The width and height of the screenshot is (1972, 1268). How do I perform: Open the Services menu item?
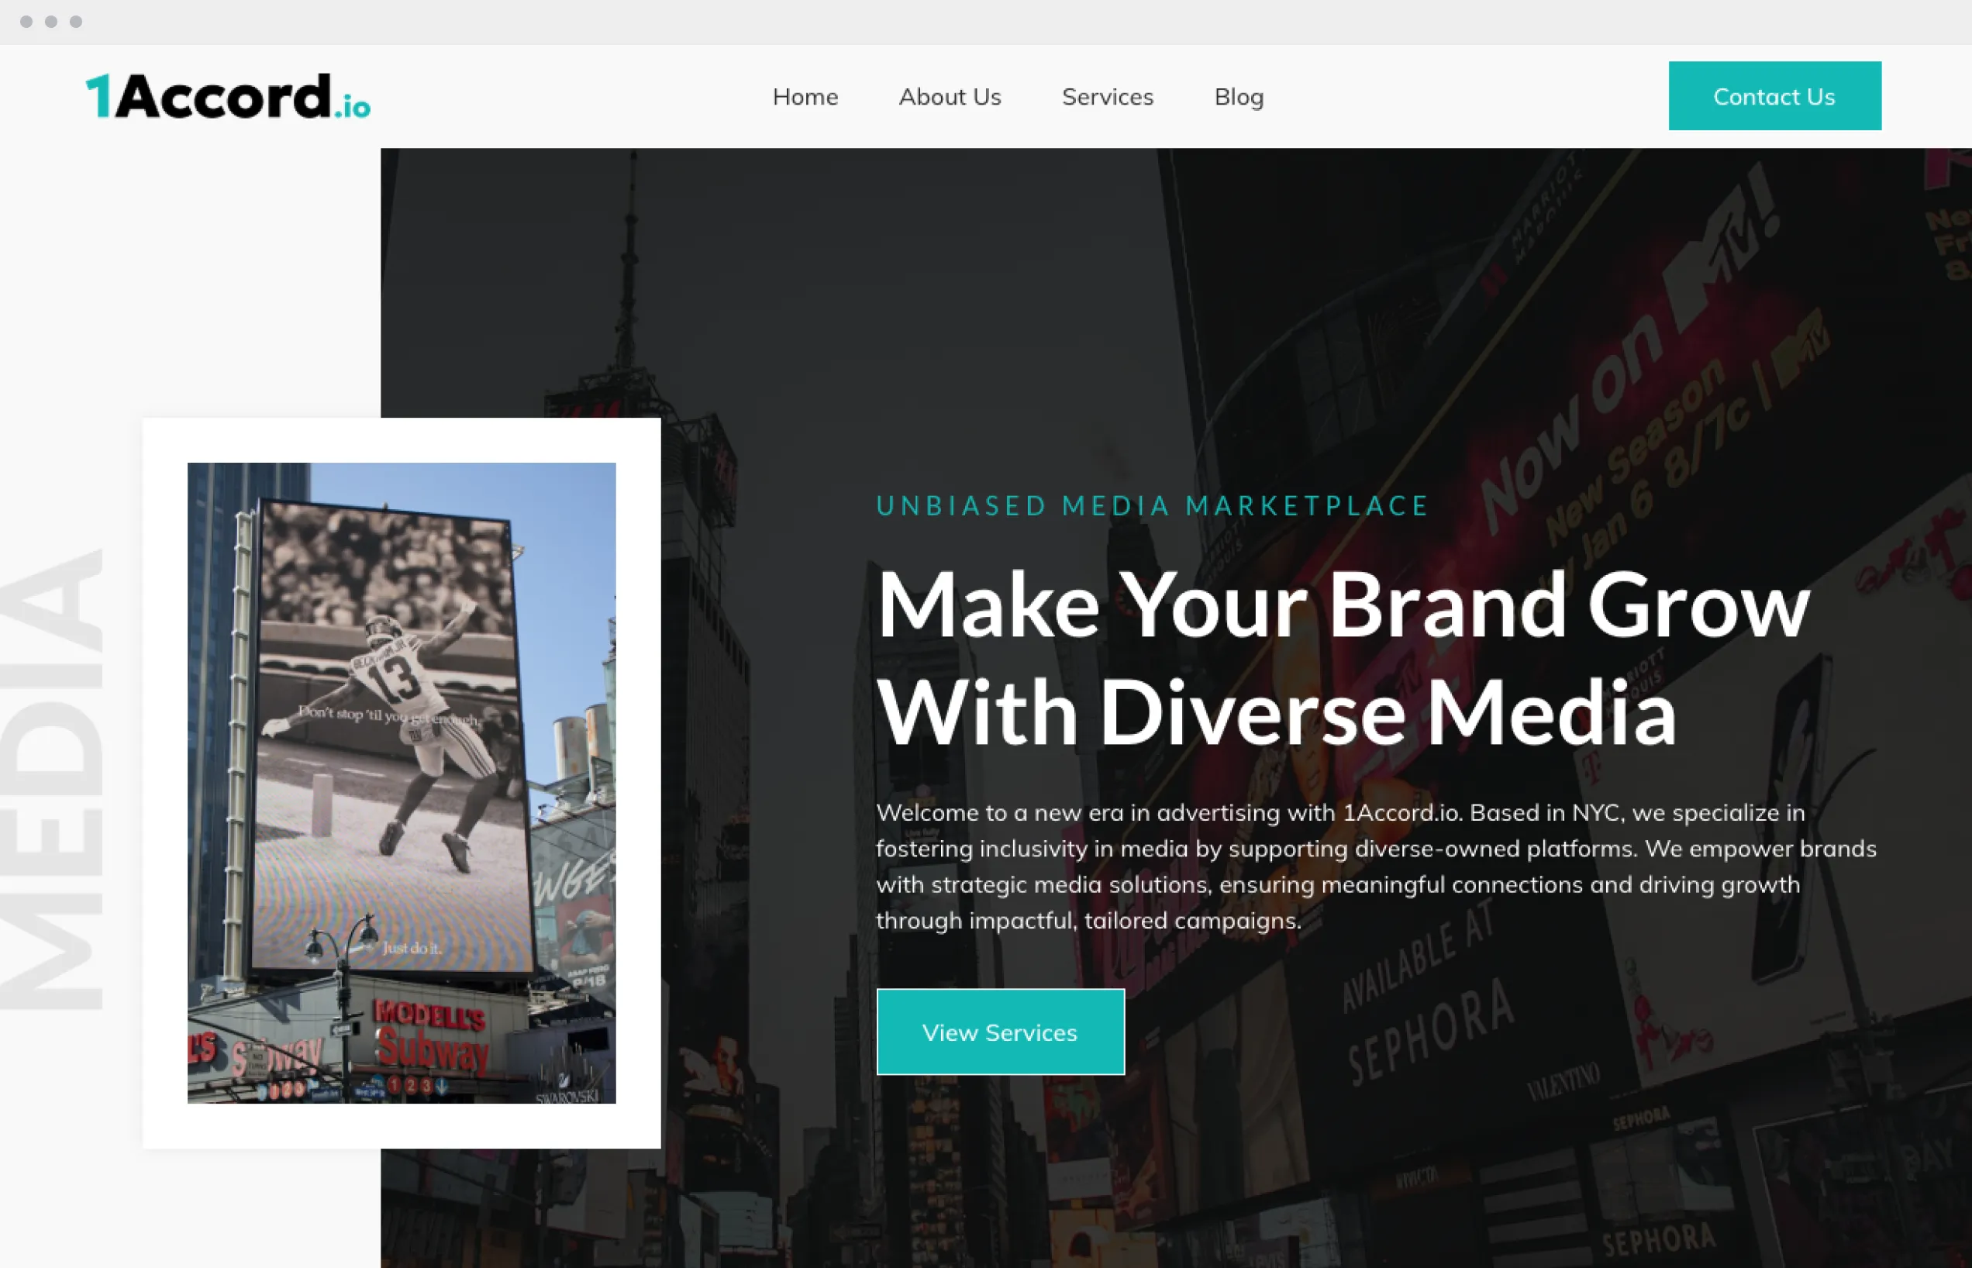(x=1107, y=97)
